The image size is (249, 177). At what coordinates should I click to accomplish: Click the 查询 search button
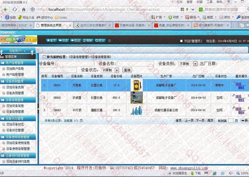[x=127, y=70]
